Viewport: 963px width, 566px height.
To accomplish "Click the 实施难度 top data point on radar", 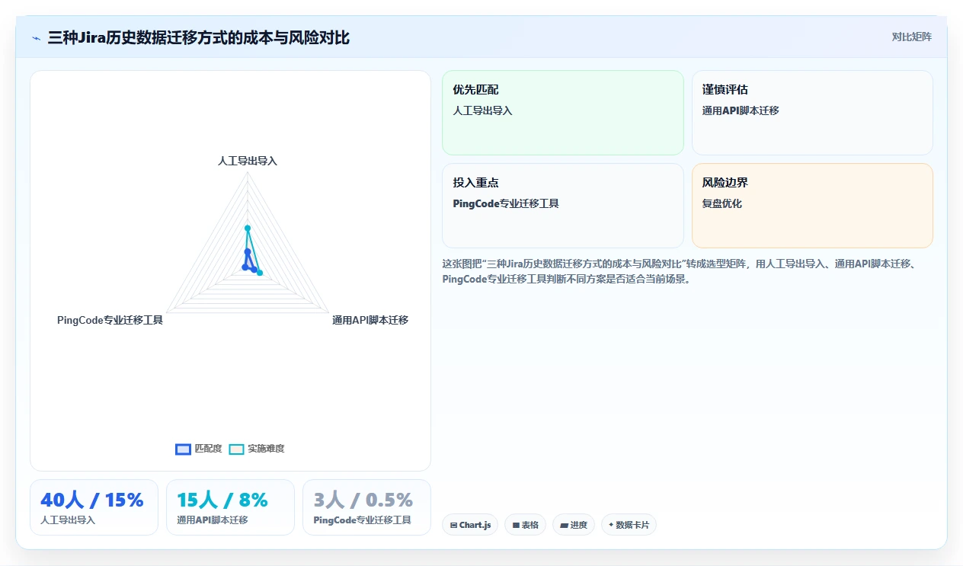I will click(248, 228).
